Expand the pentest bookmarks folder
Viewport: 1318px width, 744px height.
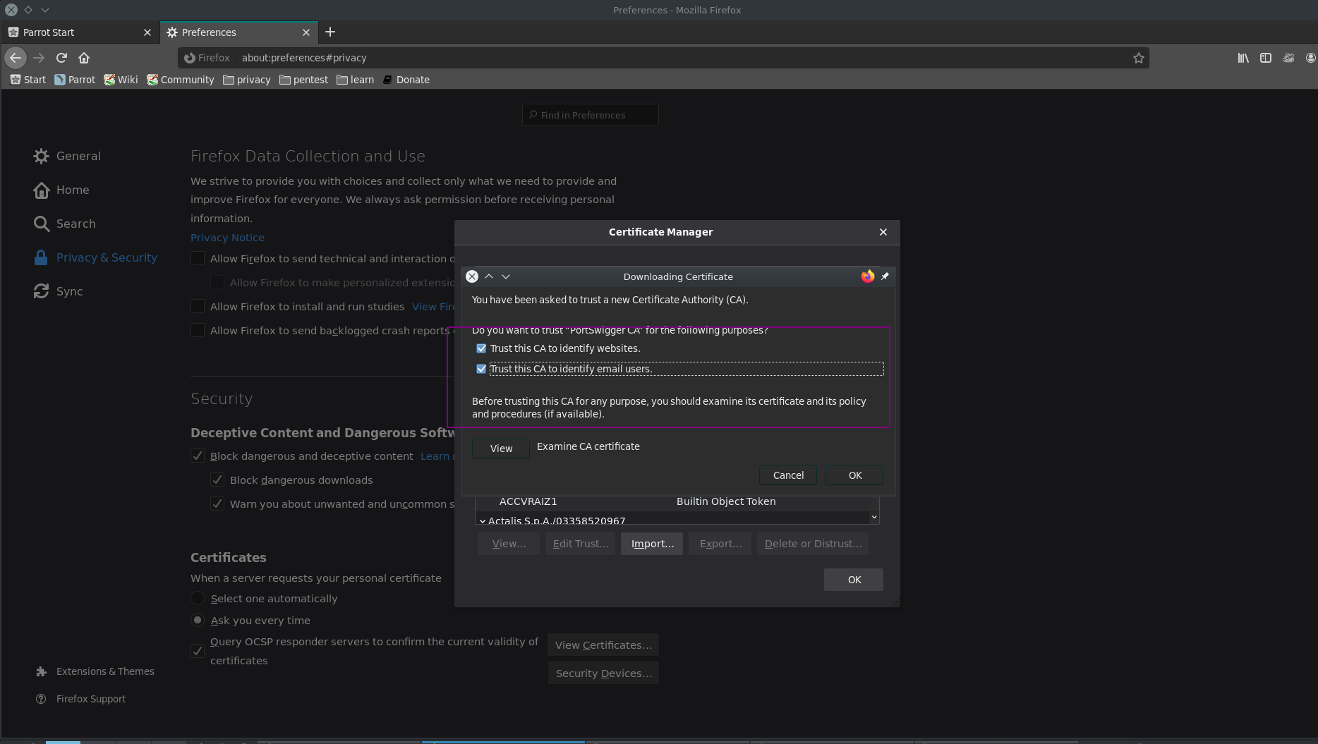coord(303,80)
